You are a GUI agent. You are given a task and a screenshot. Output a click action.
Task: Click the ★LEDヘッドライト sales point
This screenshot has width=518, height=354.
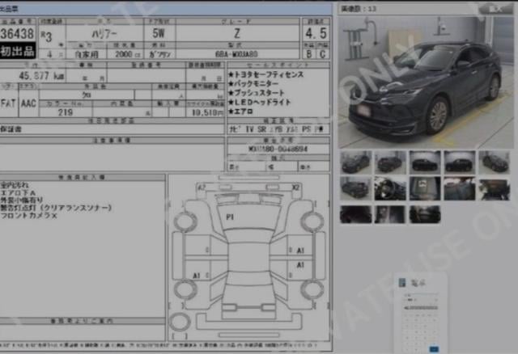tap(259, 103)
